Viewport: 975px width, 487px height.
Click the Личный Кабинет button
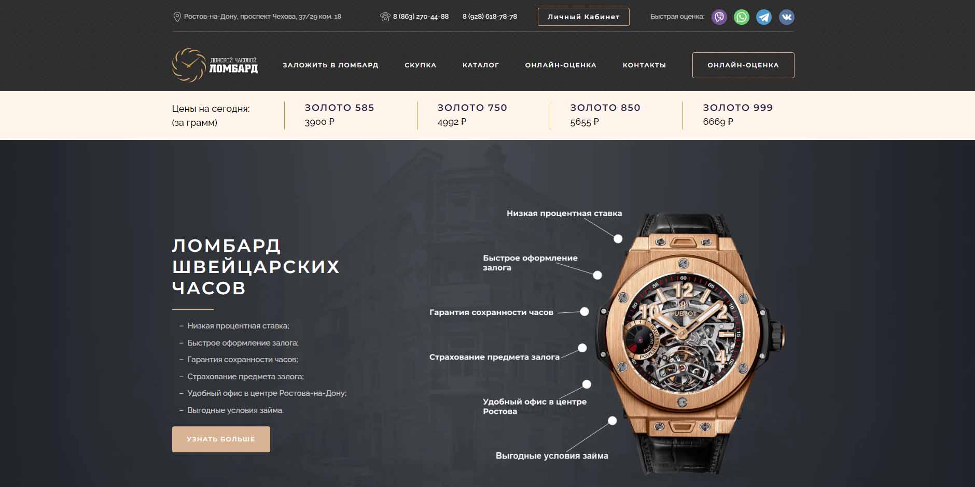583,17
